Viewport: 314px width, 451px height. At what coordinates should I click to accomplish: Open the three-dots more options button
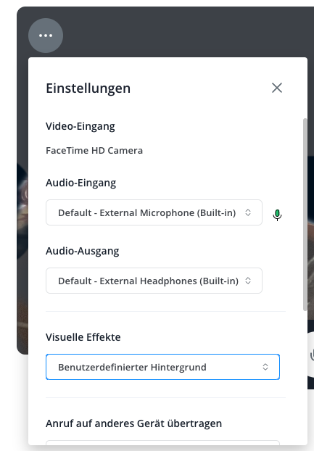click(46, 36)
